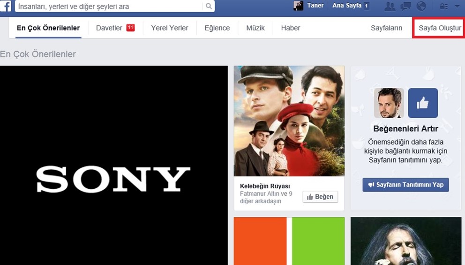
Task: Open the Sayfaların tab
Action: point(386,28)
